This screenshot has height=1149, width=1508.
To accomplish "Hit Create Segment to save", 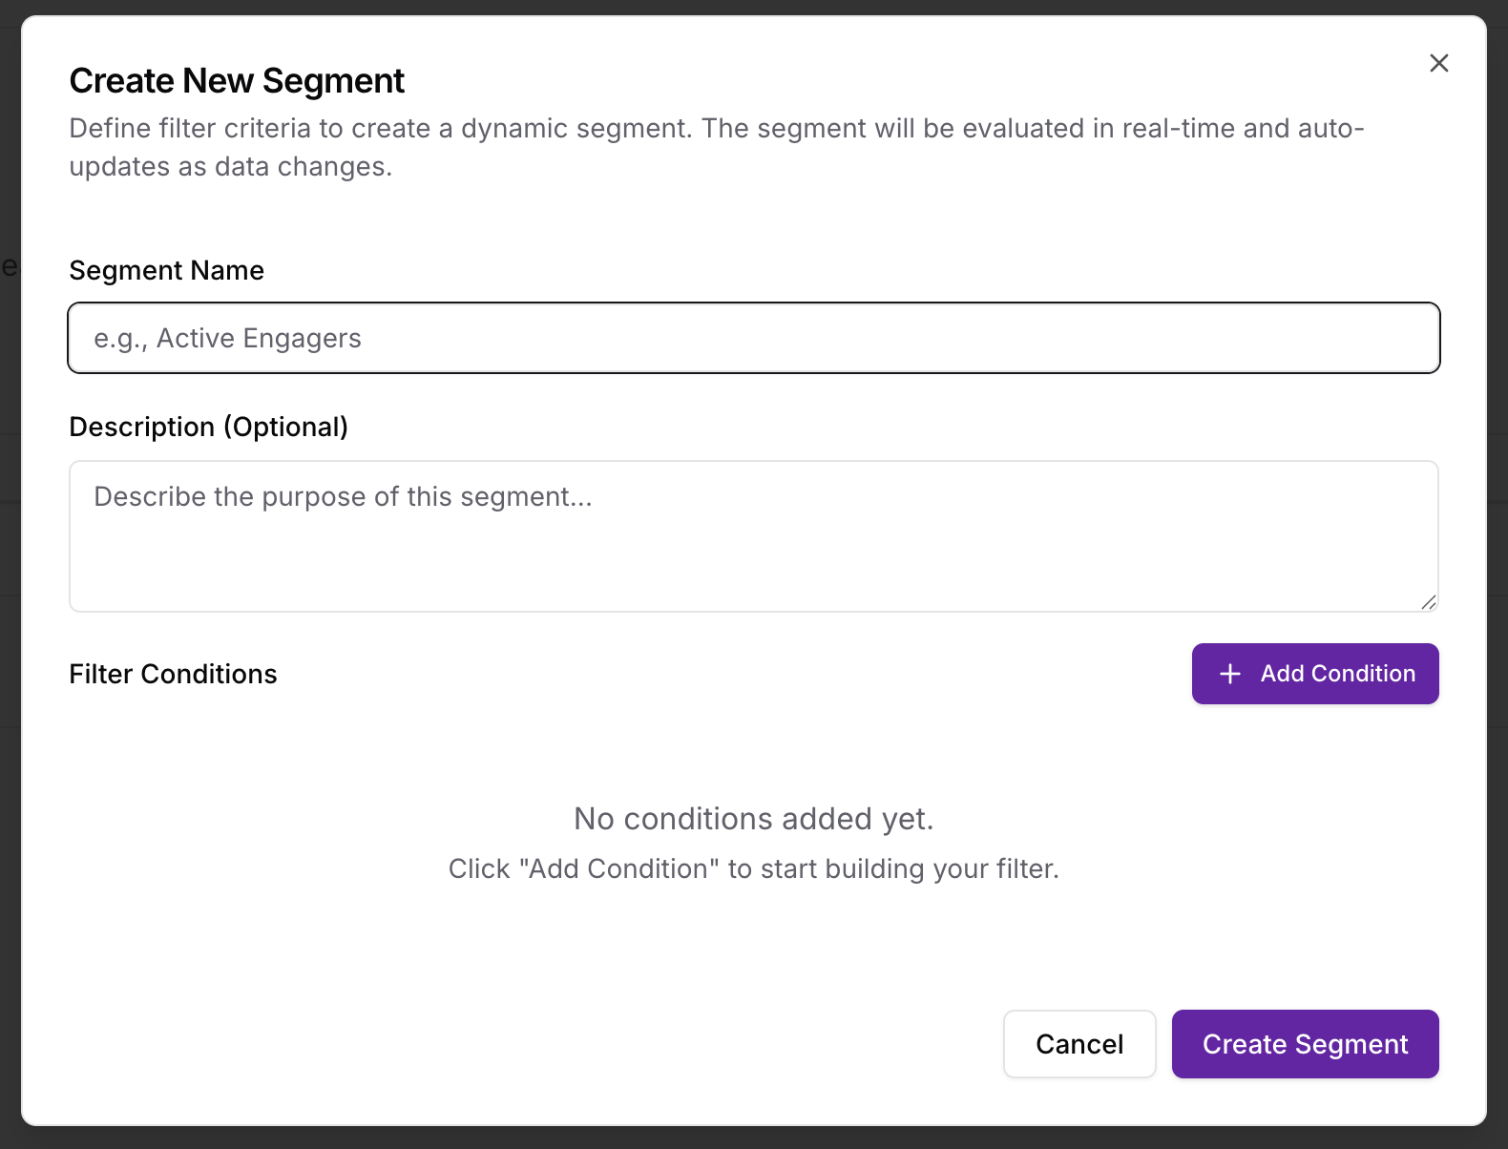I will [1305, 1044].
